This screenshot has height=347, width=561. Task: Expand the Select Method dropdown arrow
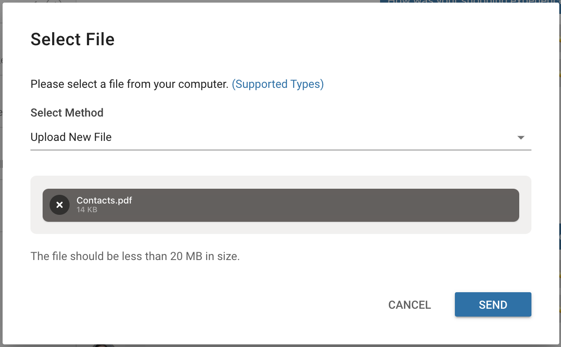(521, 138)
